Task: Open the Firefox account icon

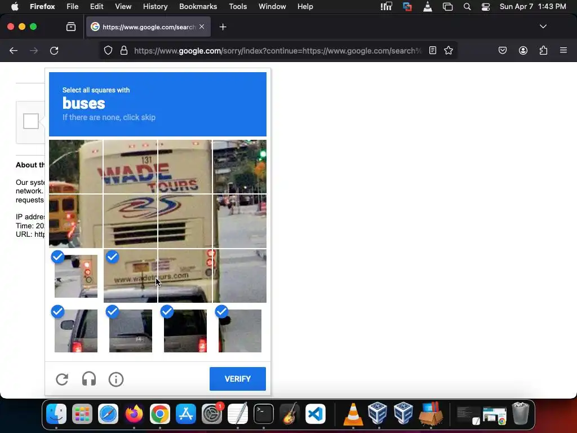Action: pos(523,50)
